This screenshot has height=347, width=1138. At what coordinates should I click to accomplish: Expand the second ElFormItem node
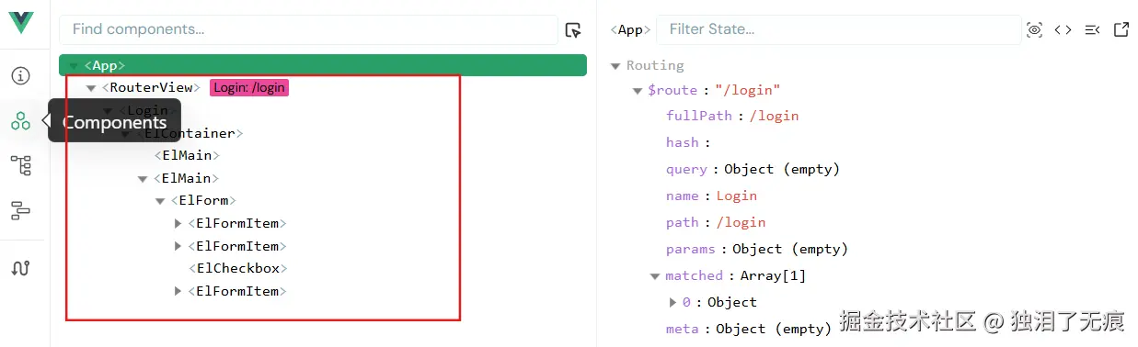click(178, 246)
